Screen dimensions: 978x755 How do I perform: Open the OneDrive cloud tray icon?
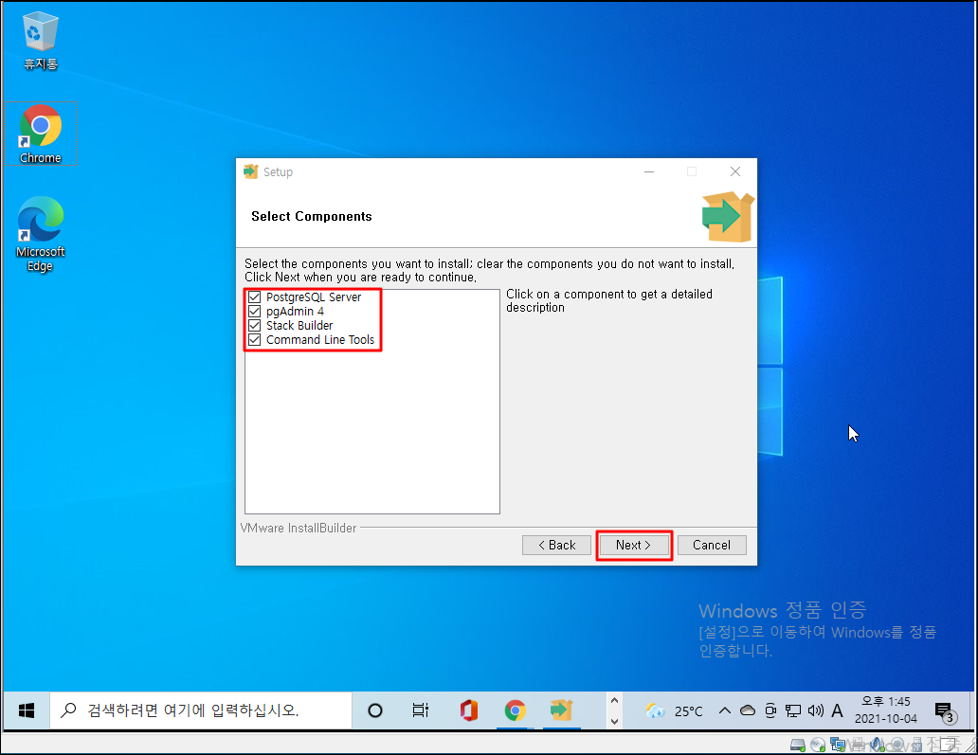click(747, 710)
